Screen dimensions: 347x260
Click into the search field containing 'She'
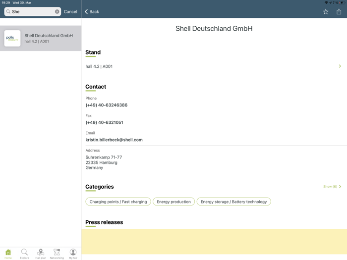[33, 11]
